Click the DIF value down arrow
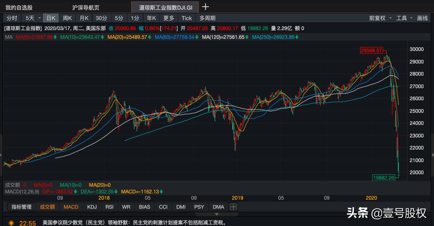 (x=76, y=192)
